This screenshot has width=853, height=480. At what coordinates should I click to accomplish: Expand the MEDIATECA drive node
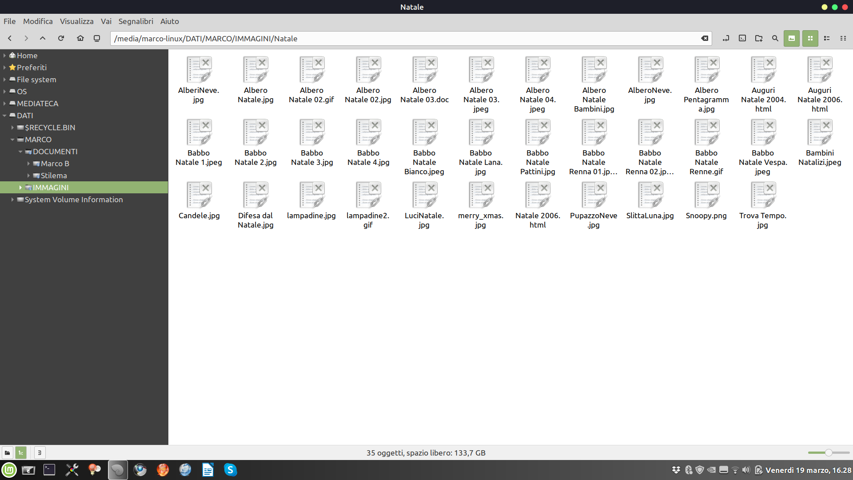click(4, 104)
